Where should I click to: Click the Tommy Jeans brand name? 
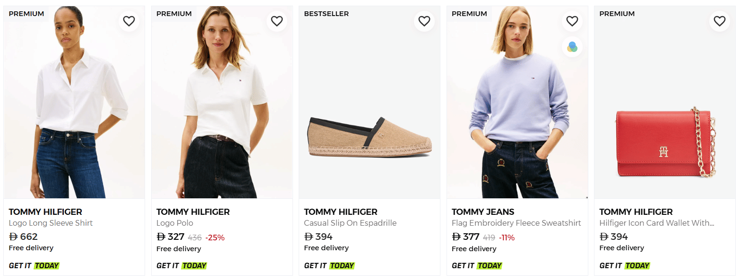point(482,212)
